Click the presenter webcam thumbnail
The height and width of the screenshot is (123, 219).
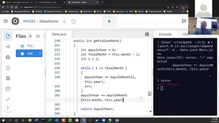[x=204, y=26]
